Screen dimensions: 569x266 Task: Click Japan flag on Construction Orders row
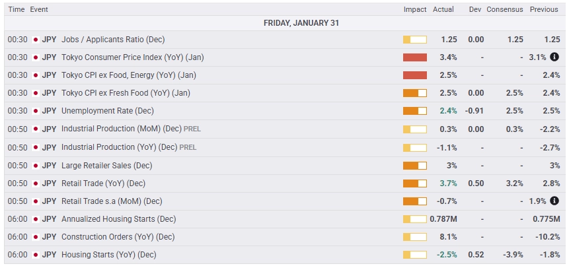pyautogui.click(x=36, y=237)
